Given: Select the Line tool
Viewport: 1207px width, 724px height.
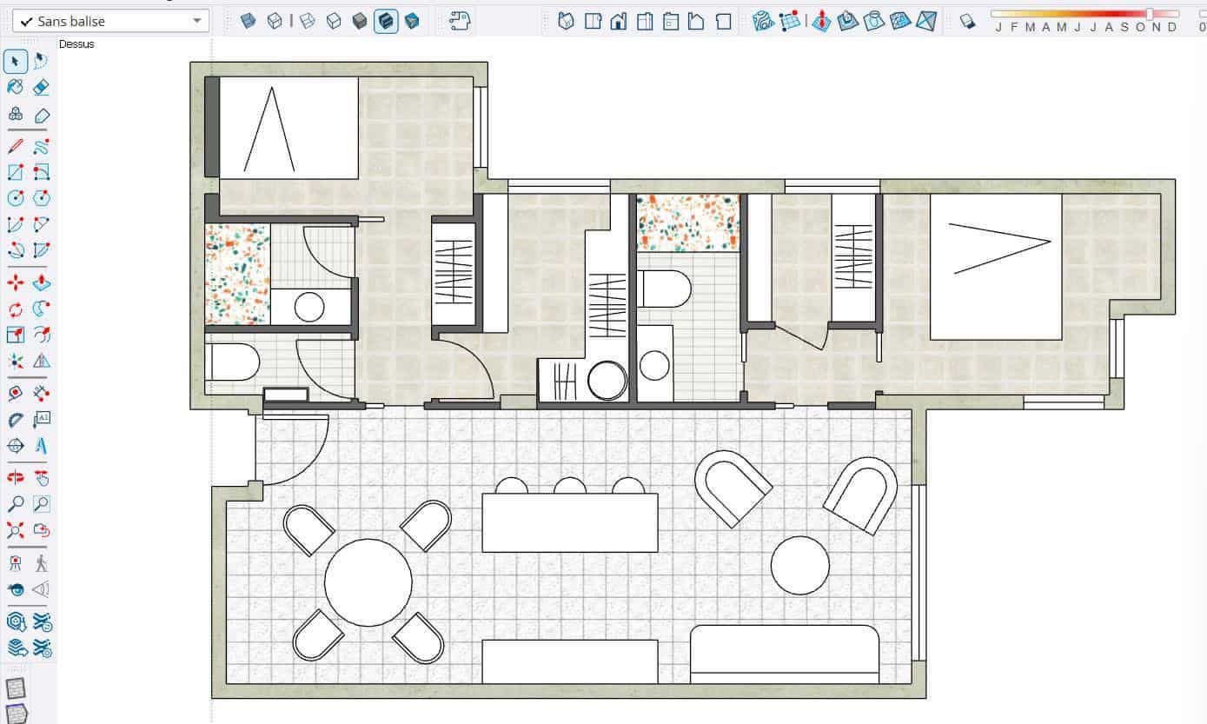Looking at the screenshot, I should (x=15, y=146).
